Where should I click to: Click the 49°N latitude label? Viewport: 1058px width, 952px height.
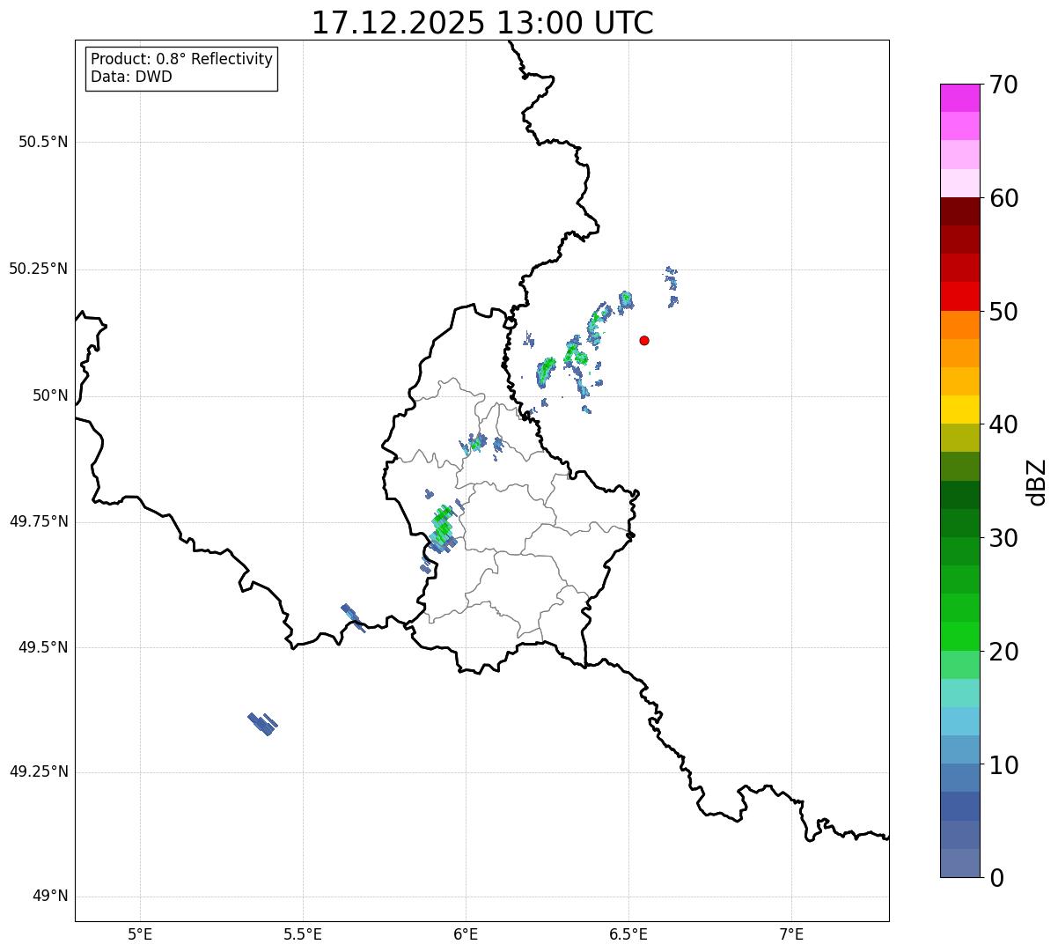(50, 896)
